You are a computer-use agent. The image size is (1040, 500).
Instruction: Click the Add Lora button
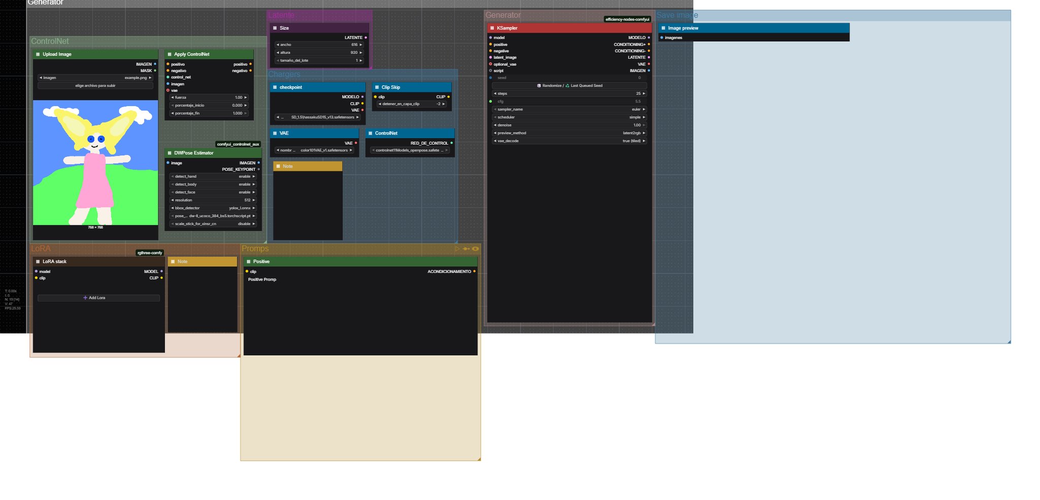coord(99,298)
